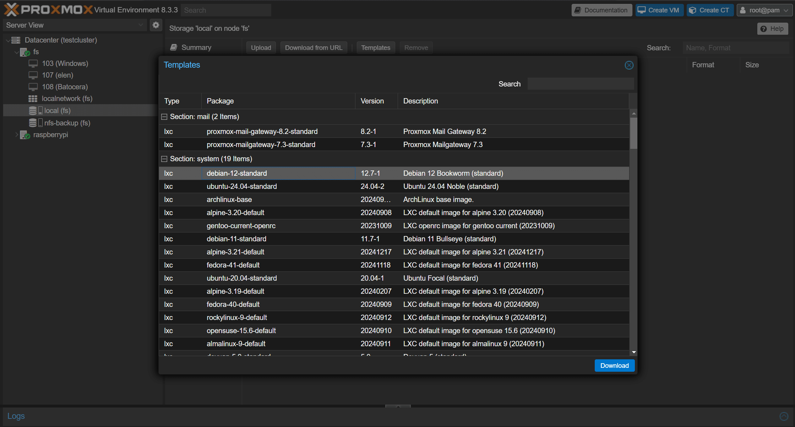Click the monitor icon of VM 108 (Batocera)
This screenshot has height=427, width=795.
coord(33,87)
